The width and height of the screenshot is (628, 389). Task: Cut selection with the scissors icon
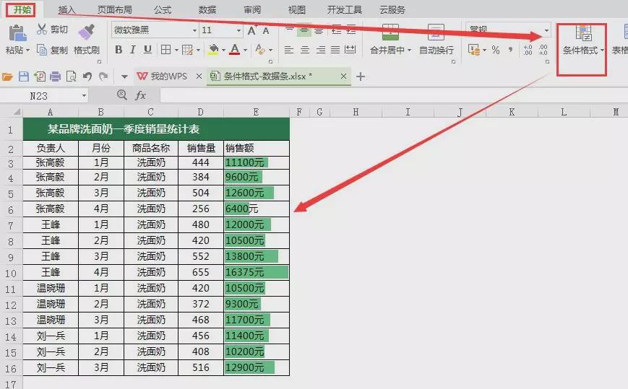[42, 29]
